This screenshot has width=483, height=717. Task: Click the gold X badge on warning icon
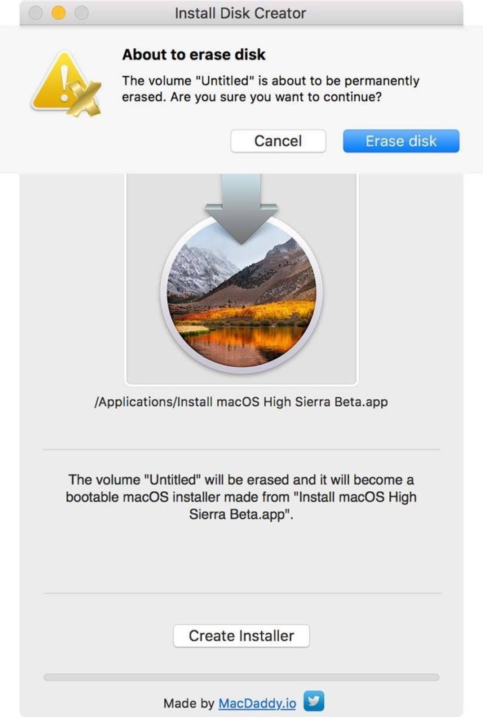pos(85,99)
